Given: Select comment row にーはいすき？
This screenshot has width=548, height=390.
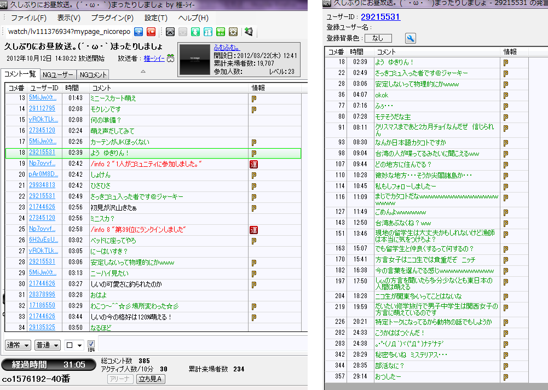Looking at the screenshot, I should click(x=153, y=251).
